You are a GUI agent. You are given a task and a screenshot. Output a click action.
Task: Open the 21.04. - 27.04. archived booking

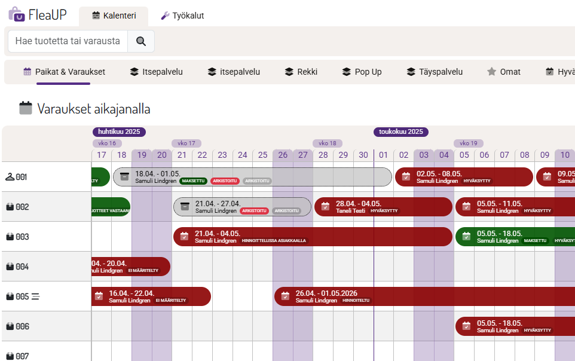click(x=242, y=207)
